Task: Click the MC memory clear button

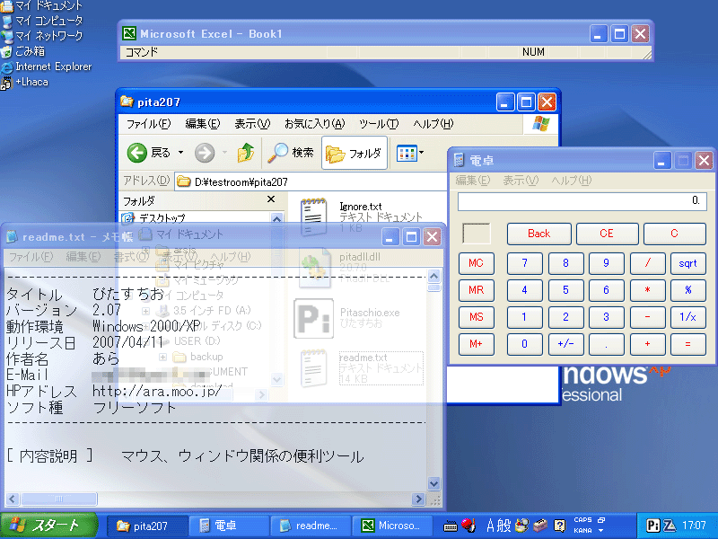Action: pyautogui.click(x=477, y=263)
